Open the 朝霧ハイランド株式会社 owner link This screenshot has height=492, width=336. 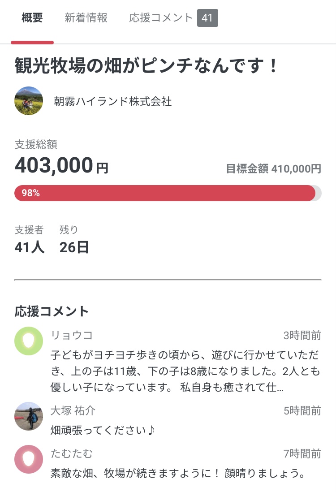click(112, 101)
